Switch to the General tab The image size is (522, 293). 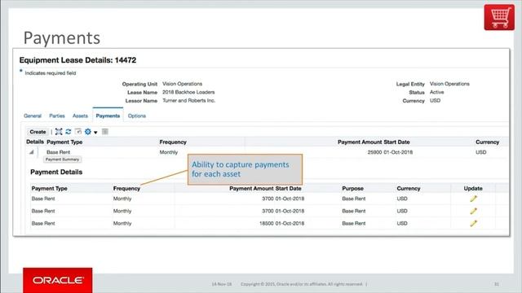[x=33, y=116]
